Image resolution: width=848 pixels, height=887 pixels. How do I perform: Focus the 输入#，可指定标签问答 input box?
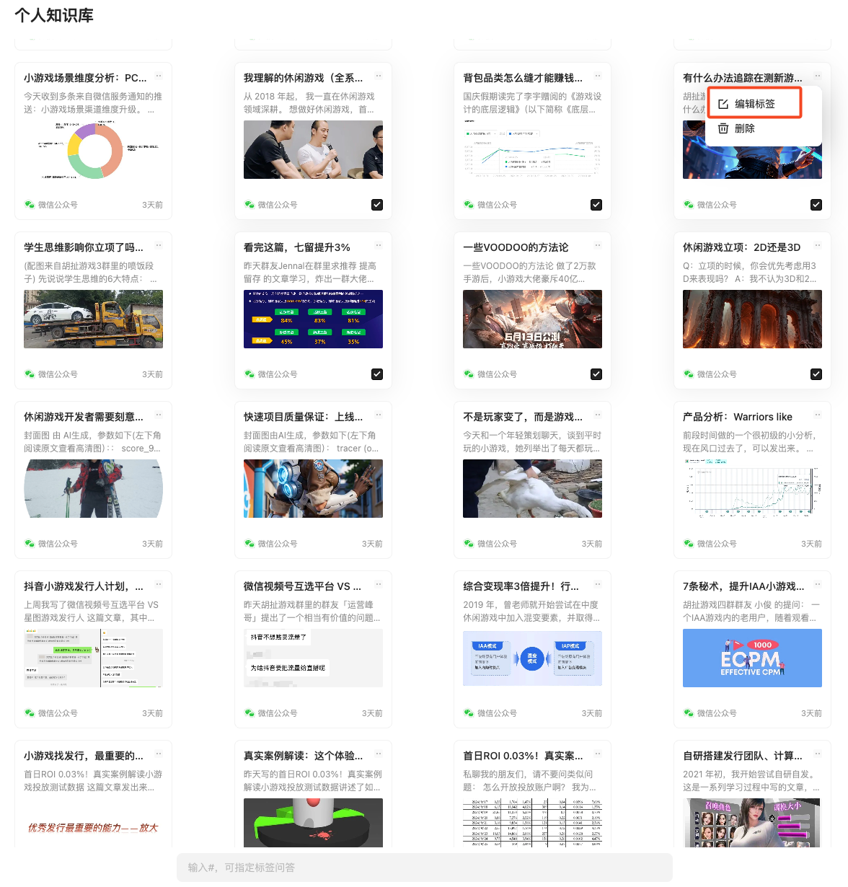[424, 868]
